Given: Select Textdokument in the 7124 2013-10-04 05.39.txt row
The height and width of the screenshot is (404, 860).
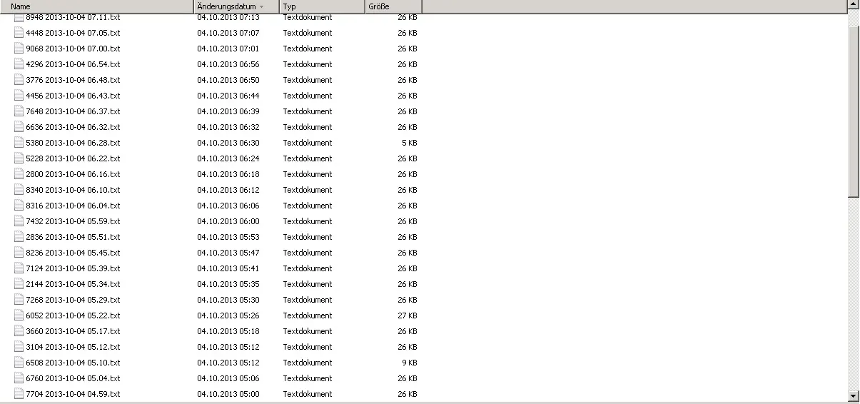Looking at the screenshot, I should click(x=308, y=268).
